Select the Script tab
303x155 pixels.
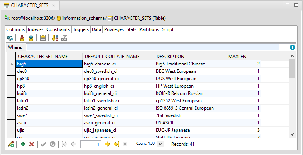(x=168, y=29)
